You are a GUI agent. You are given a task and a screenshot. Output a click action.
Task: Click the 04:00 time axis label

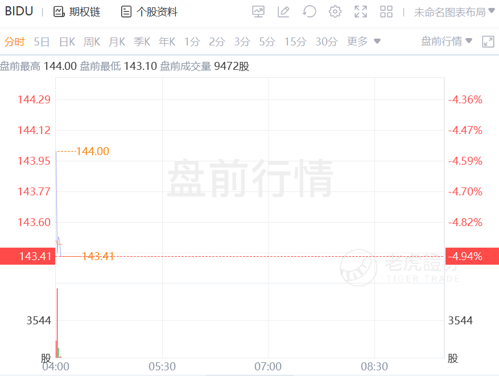click(x=56, y=367)
